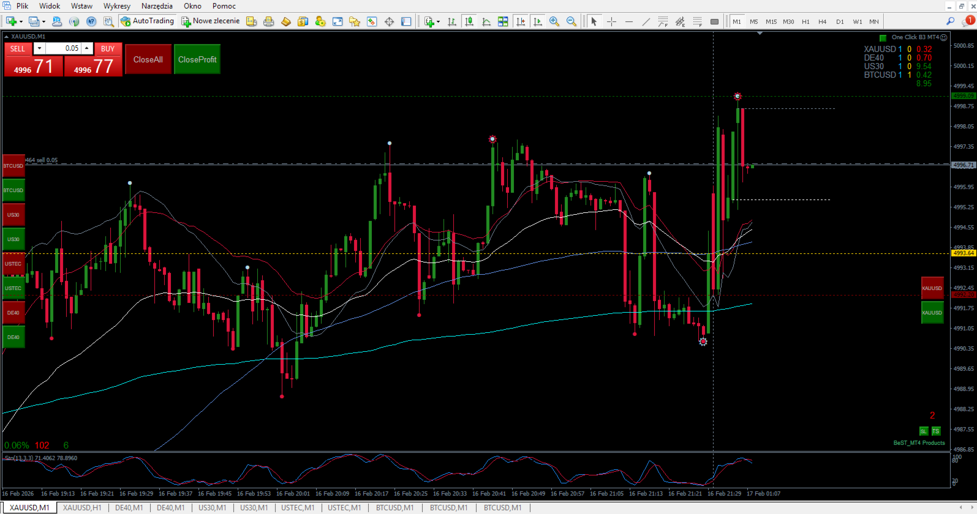Expand the indicators list dropdown arrow
Screen dimensions: 977x514
tap(438, 21)
